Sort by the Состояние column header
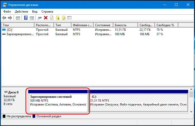This screenshot has width=195, height=126. [x=103, y=25]
